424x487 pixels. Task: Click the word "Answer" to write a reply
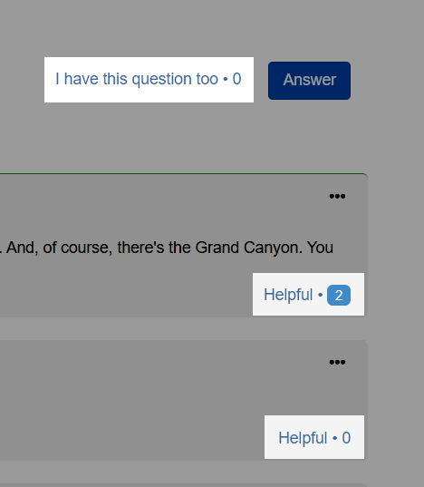click(309, 80)
